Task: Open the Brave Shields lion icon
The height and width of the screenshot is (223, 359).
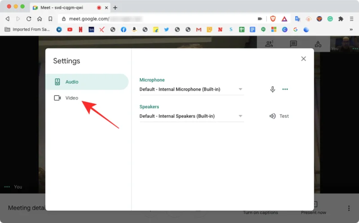Action: (x=272, y=19)
